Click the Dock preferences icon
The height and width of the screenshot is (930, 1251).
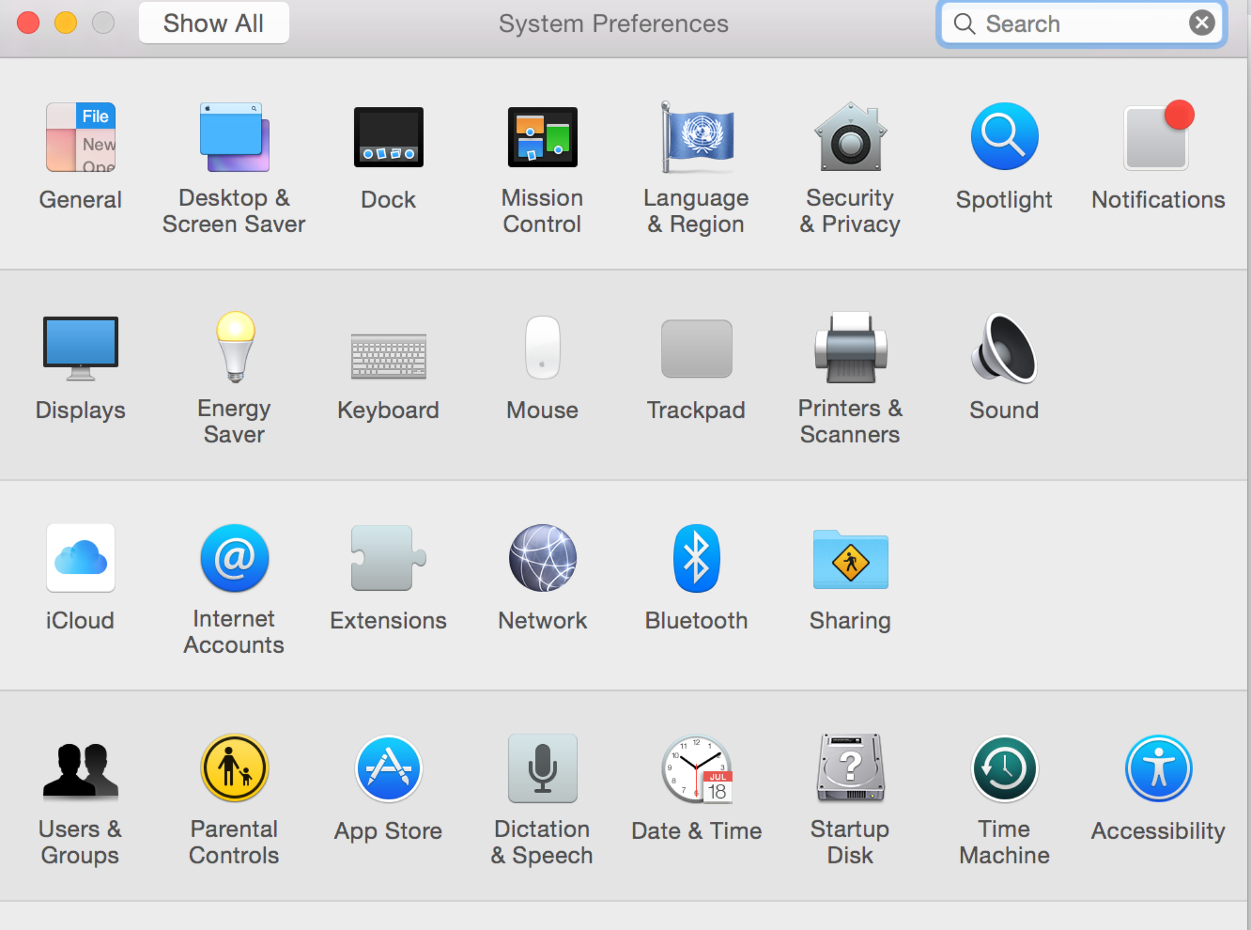(388, 137)
